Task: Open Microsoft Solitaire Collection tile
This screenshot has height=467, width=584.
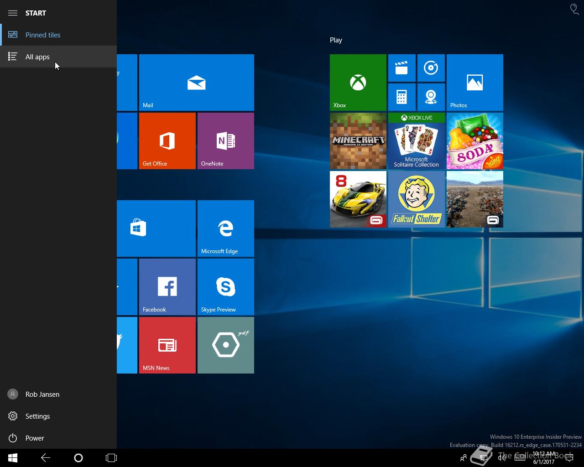Action: click(x=417, y=141)
